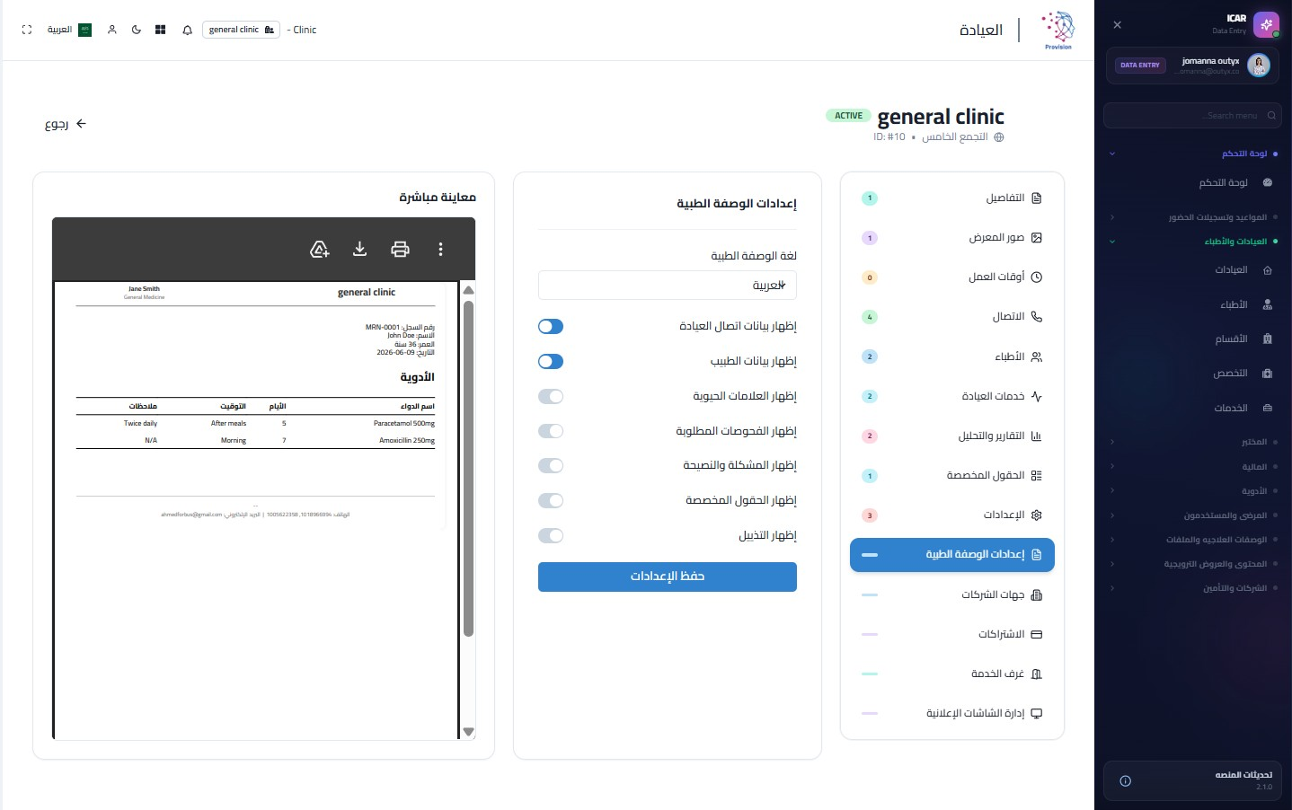Expand the المختبر lab sidebar section

pos(1193,442)
